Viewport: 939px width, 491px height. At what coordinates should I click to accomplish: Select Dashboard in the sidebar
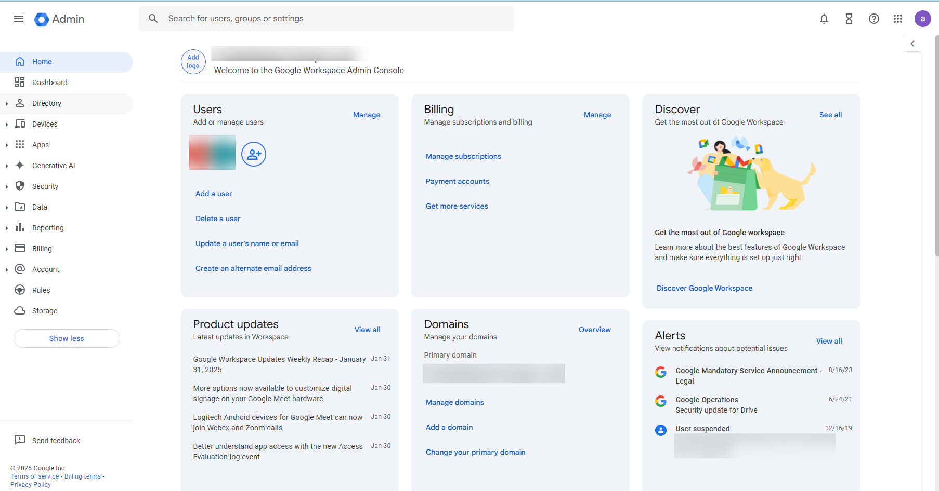click(x=49, y=83)
